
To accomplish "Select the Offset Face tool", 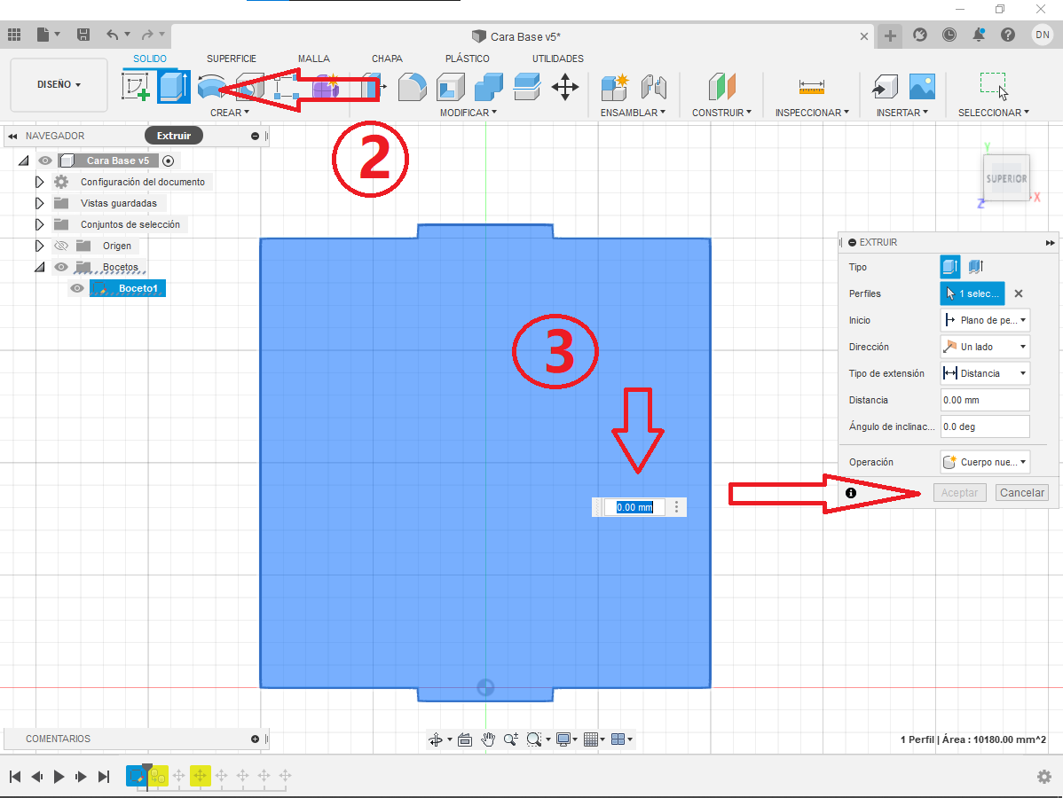I will [x=526, y=87].
